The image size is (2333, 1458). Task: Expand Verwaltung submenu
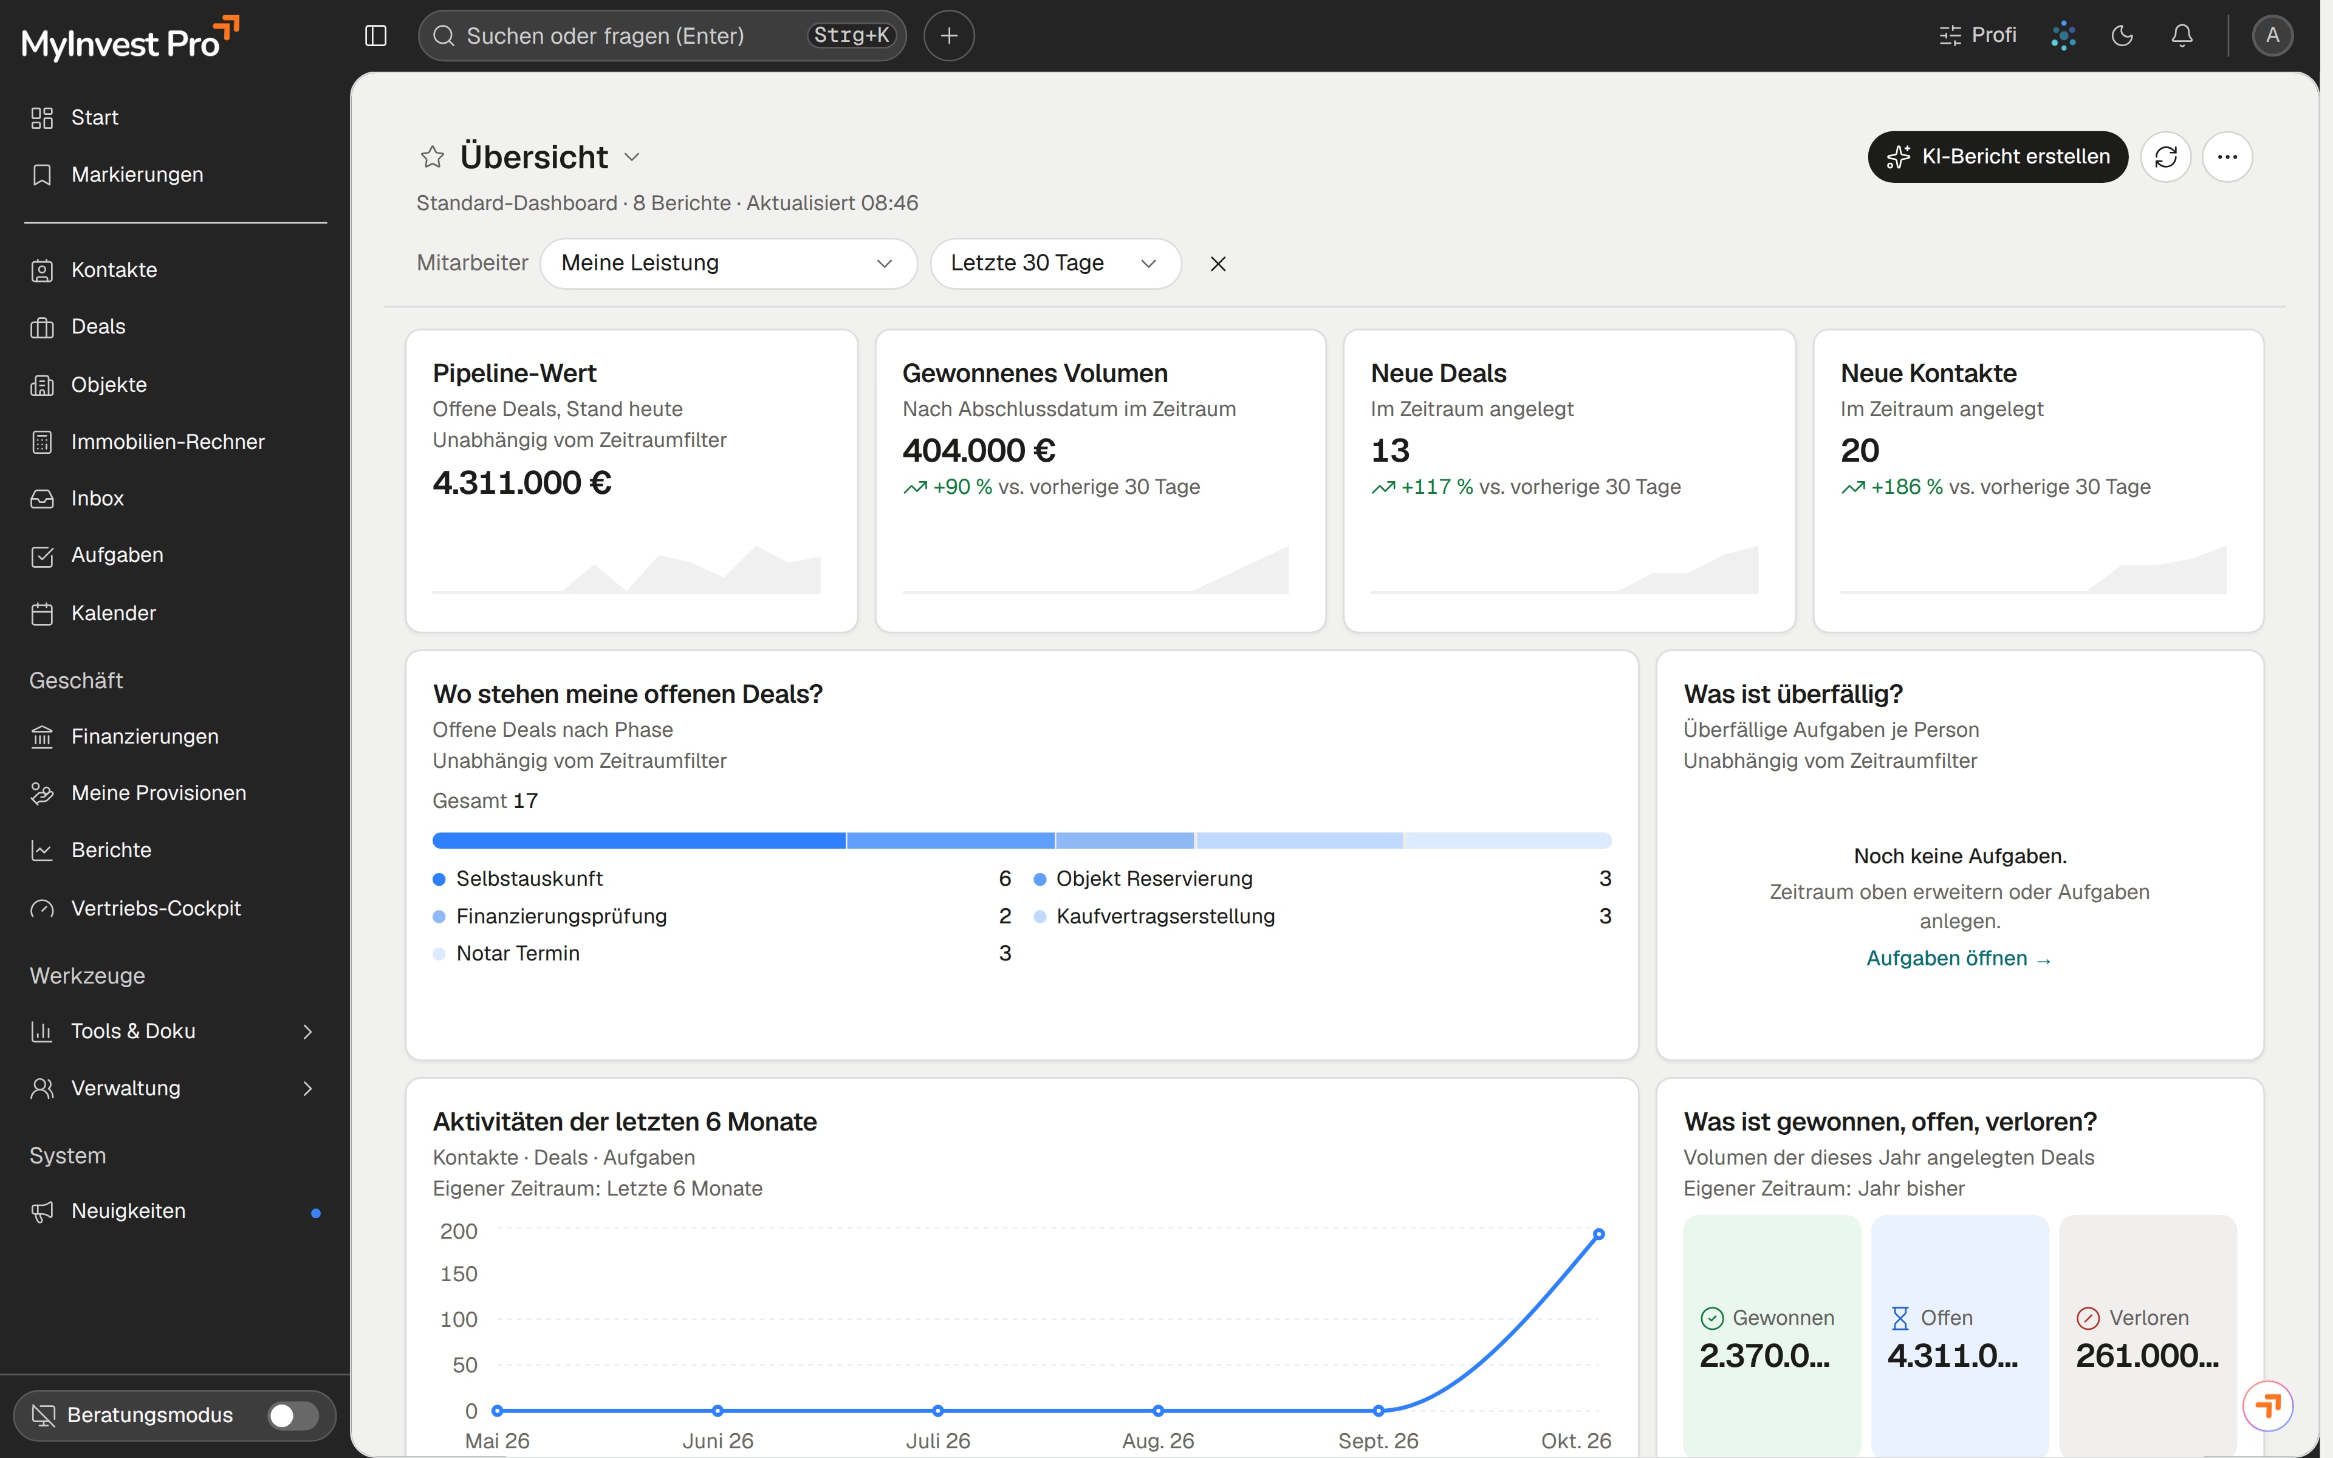[174, 1087]
